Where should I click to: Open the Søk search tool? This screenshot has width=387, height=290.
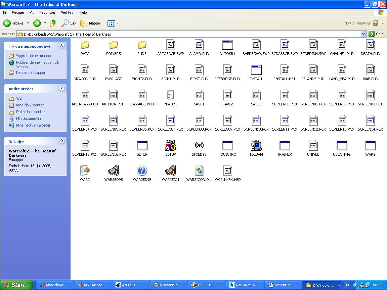pyautogui.click(x=69, y=23)
